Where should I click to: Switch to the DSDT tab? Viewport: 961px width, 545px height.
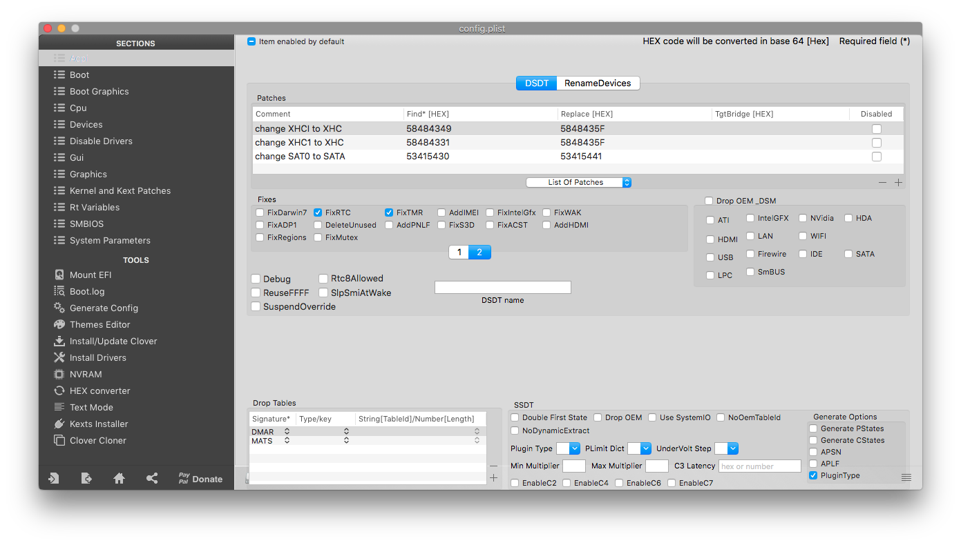(537, 83)
